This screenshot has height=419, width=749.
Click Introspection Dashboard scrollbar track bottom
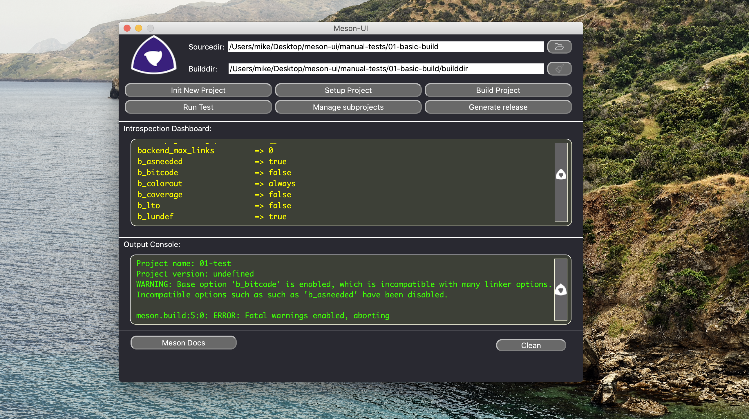pos(561,212)
